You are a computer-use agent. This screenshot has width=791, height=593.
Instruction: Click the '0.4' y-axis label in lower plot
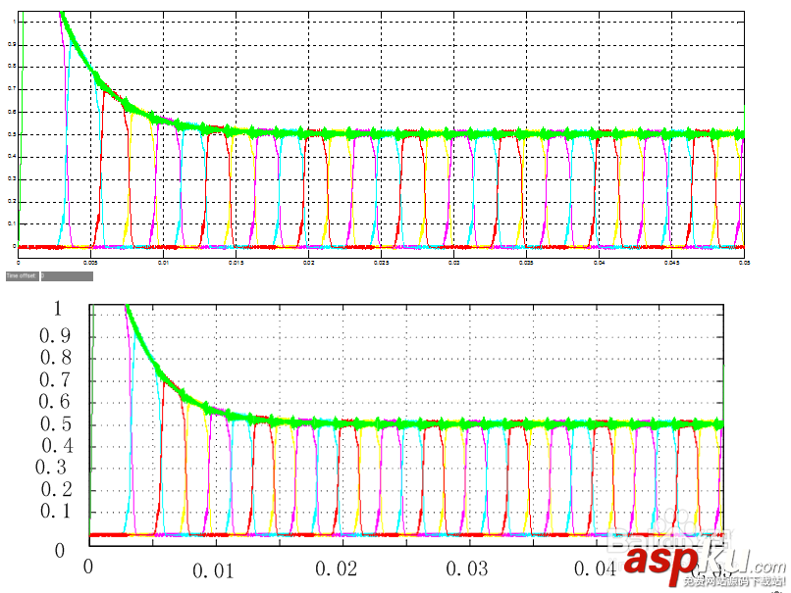pyautogui.click(x=57, y=445)
